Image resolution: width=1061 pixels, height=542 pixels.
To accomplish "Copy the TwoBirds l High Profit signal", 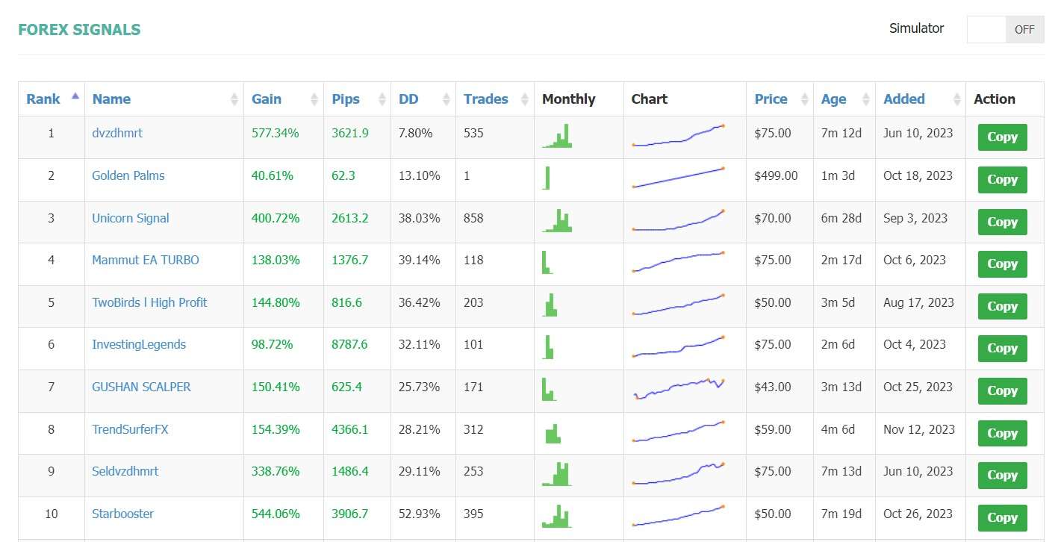I will (x=1002, y=307).
